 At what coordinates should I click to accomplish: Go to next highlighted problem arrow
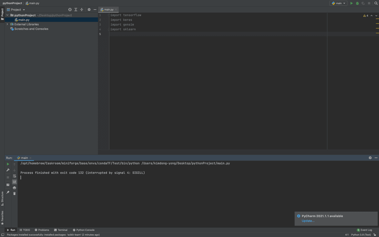click(x=376, y=16)
